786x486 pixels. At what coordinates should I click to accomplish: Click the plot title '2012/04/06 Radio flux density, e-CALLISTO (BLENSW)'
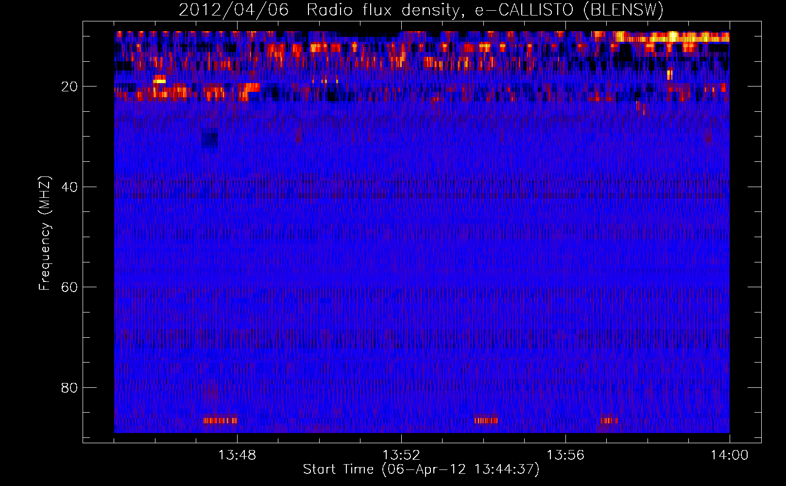[x=421, y=10]
